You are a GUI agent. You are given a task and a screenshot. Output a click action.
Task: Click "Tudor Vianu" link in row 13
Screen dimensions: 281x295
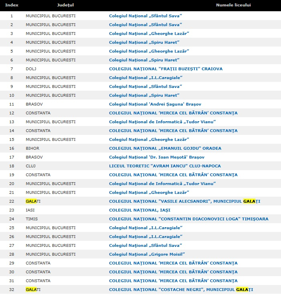tap(162, 122)
